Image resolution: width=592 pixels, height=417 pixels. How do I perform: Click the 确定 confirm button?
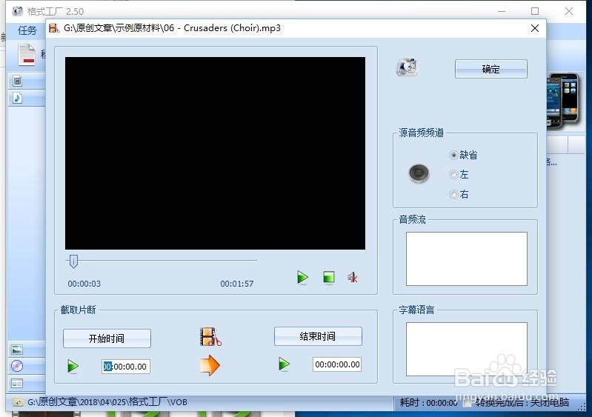pos(490,69)
